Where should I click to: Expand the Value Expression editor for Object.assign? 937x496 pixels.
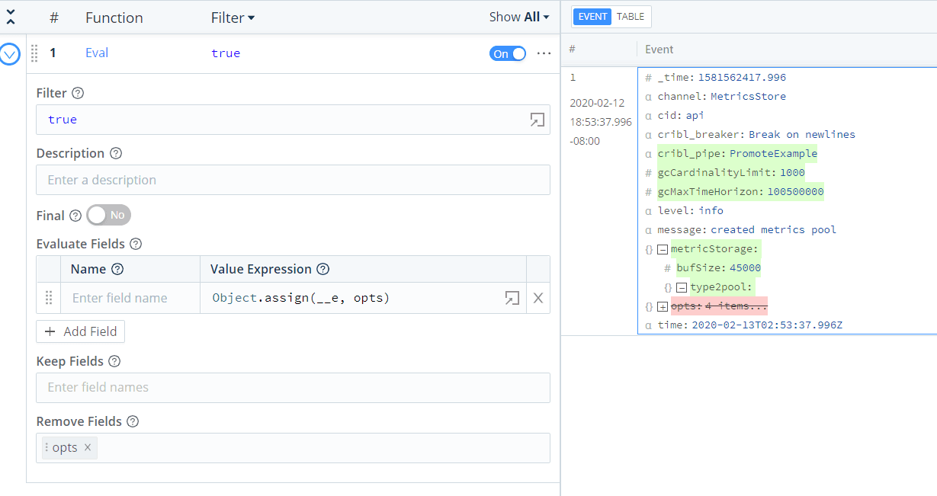coord(512,298)
